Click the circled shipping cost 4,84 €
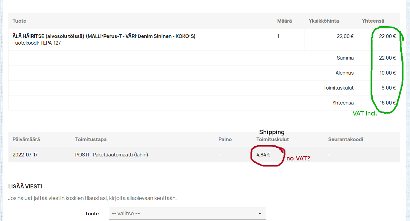The image size is (410, 221). [263, 155]
